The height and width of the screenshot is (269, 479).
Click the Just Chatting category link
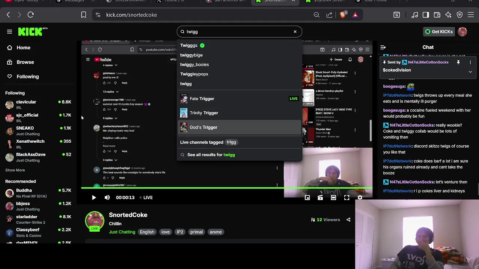pos(122,232)
